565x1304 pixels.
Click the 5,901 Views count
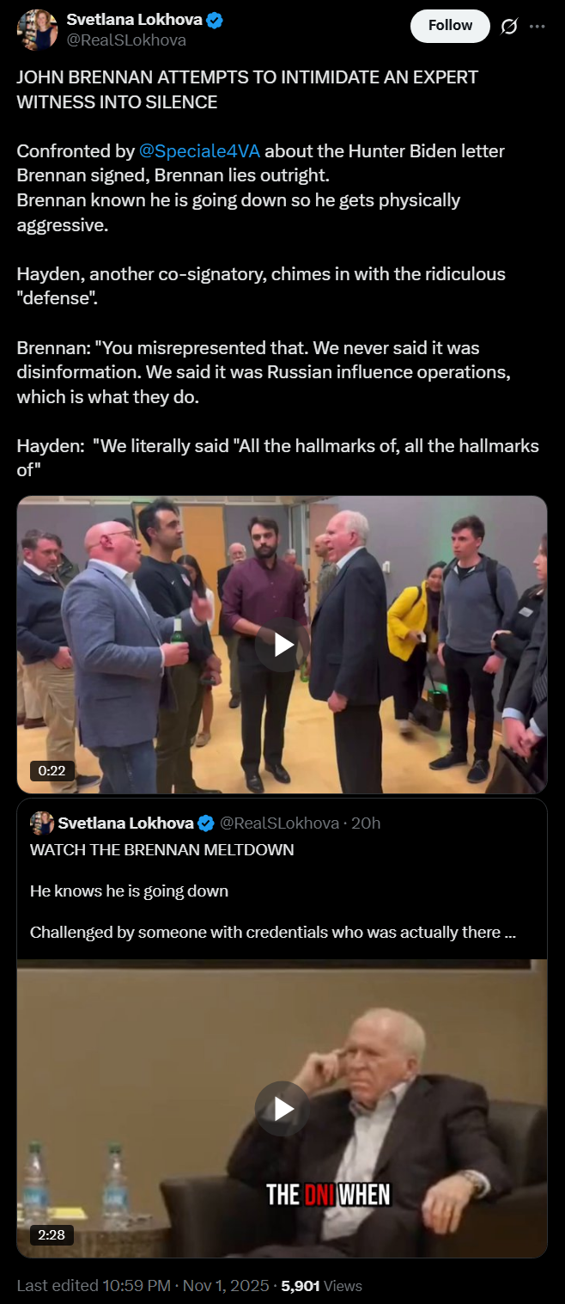tap(321, 1286)
